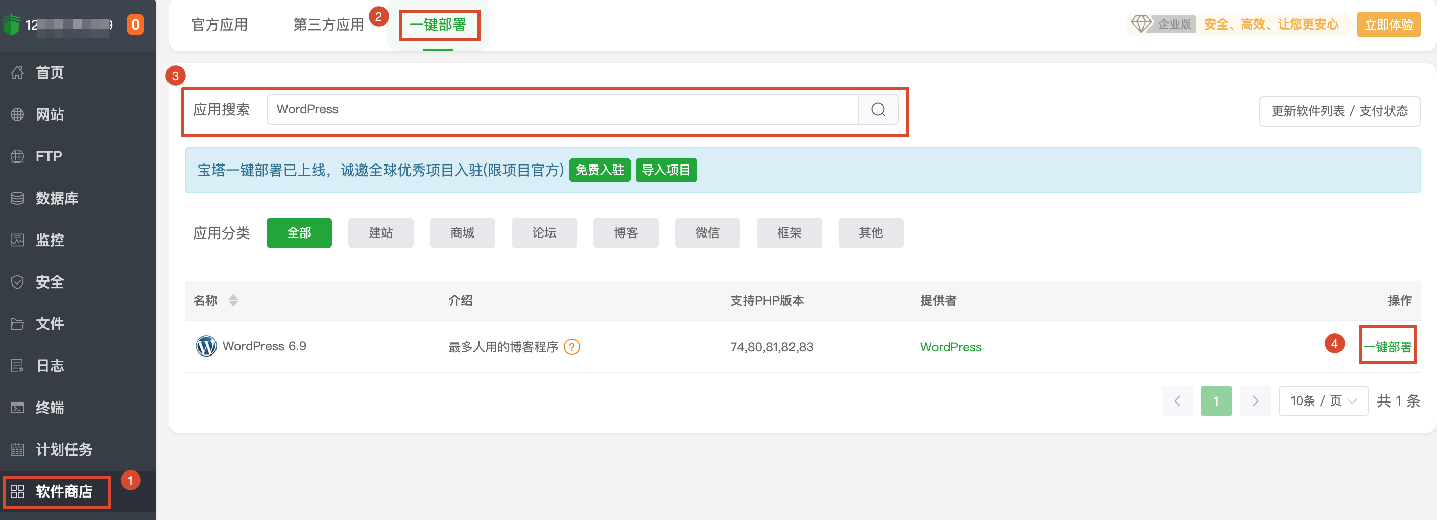Go to next page arrow
This screenshot has height=520, width=1437.
click(x=1255, y=400)
